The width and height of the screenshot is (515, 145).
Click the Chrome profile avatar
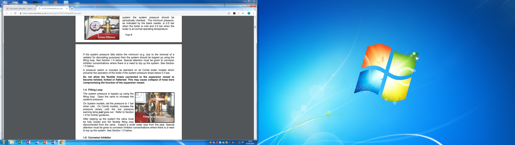pyautogui.click(x=249, y=13)
